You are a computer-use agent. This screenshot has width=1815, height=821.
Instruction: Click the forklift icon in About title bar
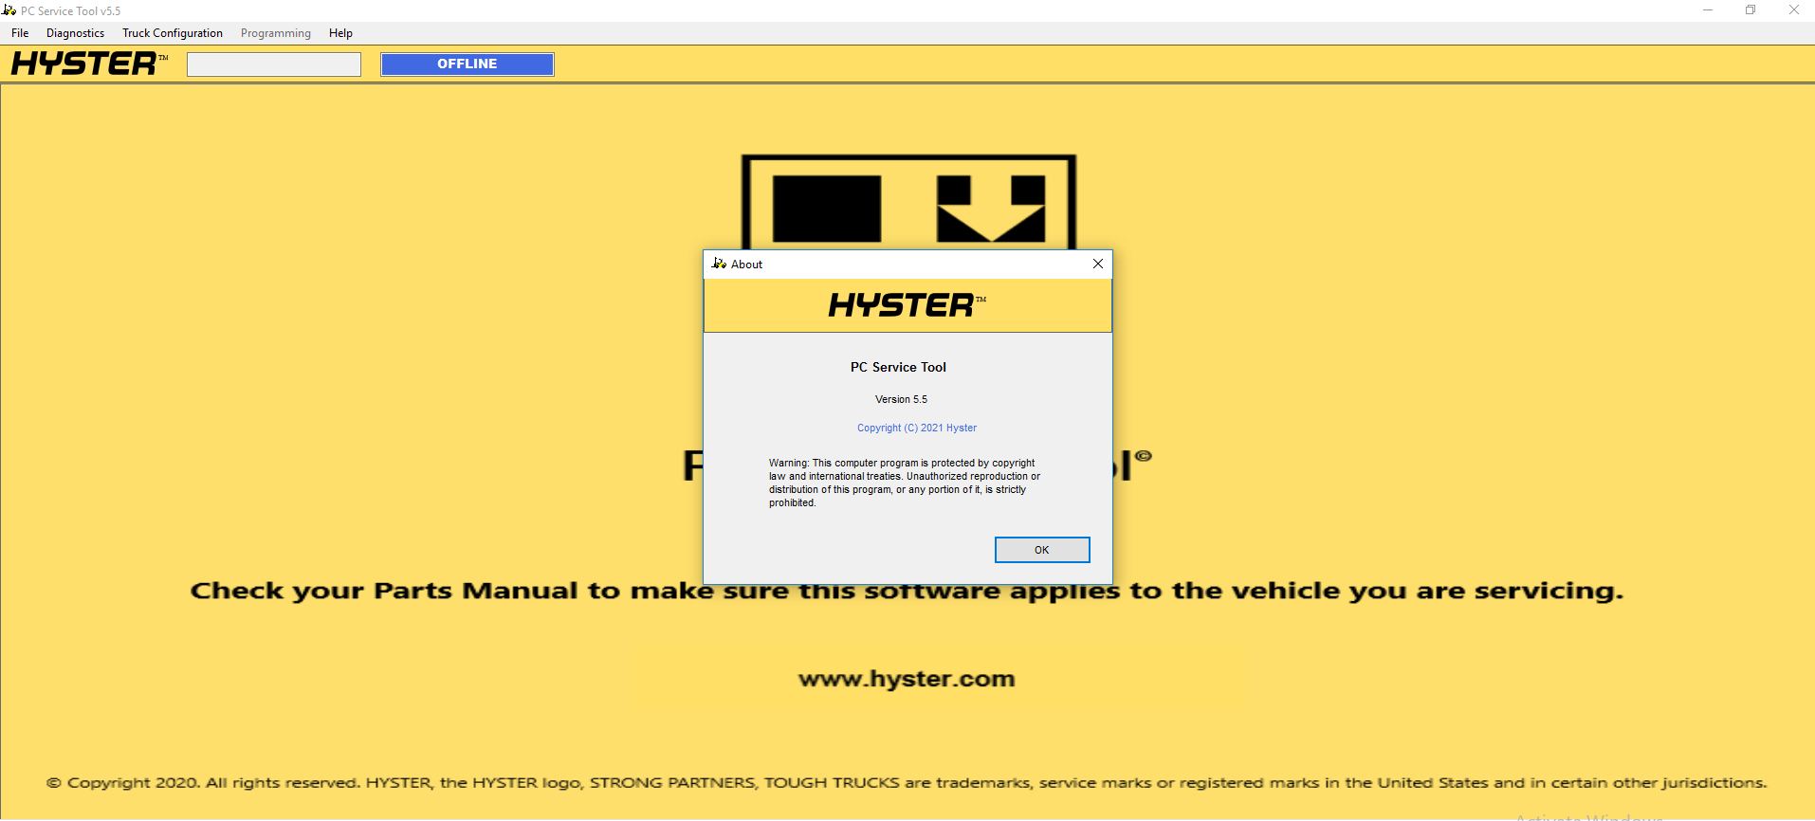pyautogui.click(x=719, y=264)
